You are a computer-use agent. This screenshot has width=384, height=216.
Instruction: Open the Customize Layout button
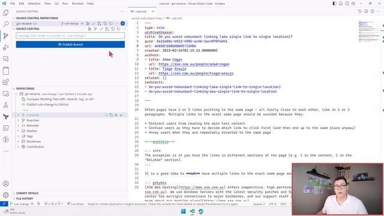[x=353, y=4]
